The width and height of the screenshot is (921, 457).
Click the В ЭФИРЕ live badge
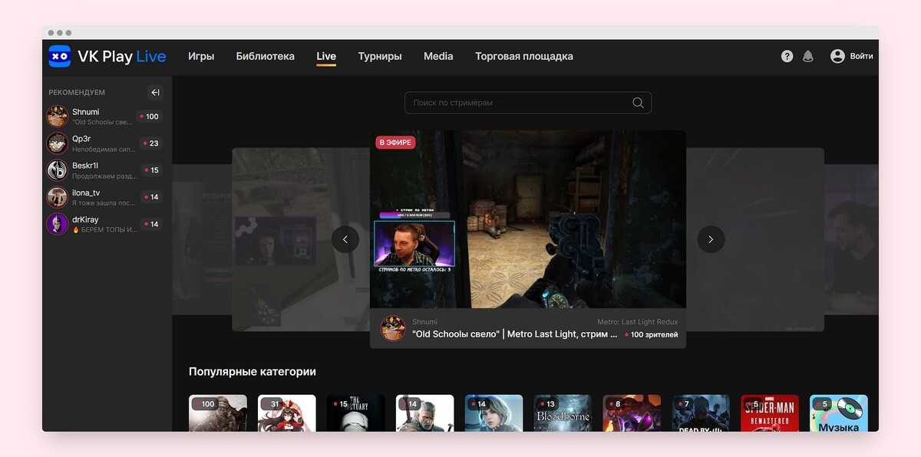(395, 143)
